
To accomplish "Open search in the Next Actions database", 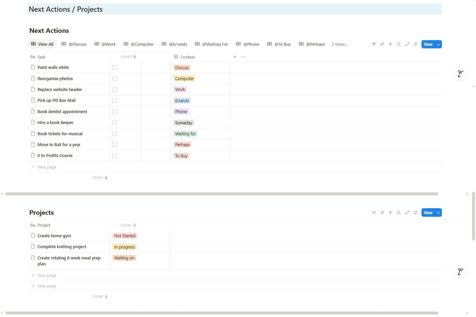I will pyautogui.click(x=399, y=44).
